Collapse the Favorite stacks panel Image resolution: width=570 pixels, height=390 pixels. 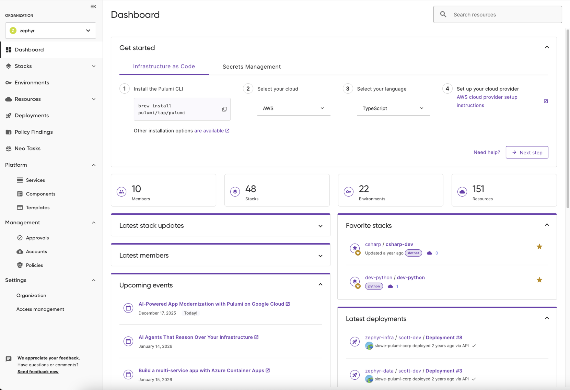click(547, 225)
